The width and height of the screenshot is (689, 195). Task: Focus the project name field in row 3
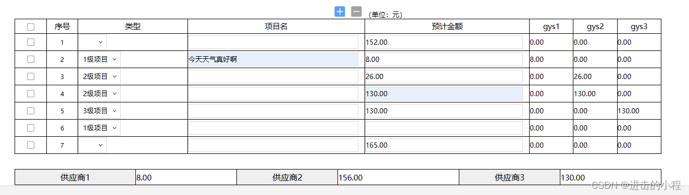coord(273,76)
